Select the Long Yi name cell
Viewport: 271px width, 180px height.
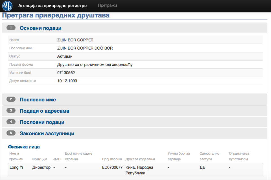(x=16, y=167)
